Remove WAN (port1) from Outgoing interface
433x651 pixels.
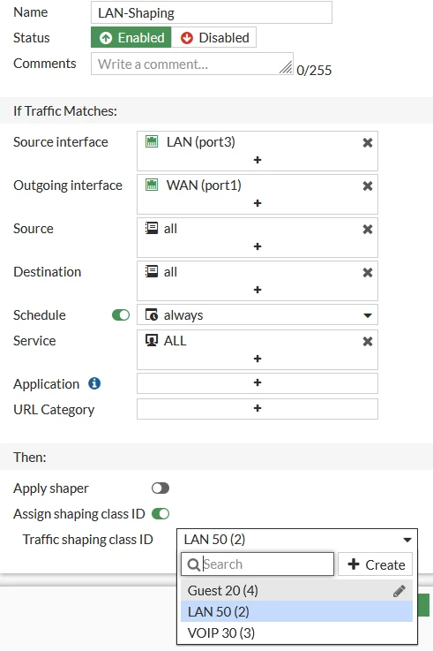click(368, 186)
